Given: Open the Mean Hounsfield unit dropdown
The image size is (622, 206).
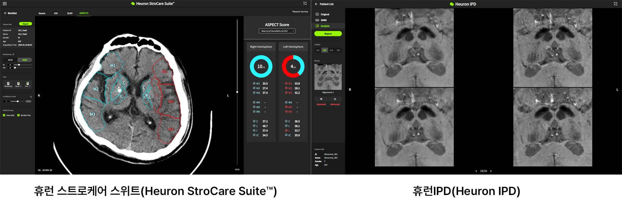Looking at the screenshot, I should click(277, 31).
